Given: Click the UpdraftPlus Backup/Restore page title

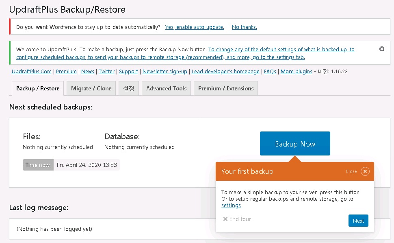Looking at the screenshot, I should tap(67, 10).
